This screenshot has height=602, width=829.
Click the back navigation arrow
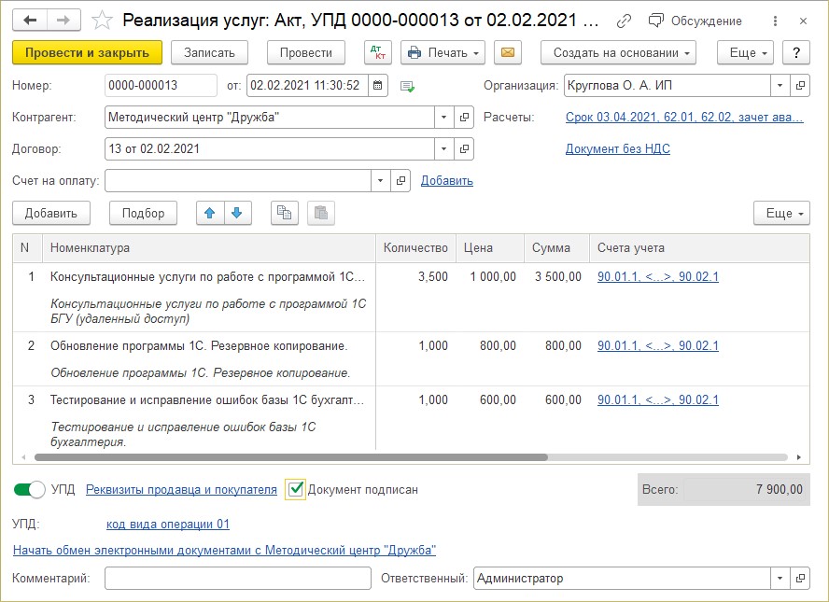[30, 20]
